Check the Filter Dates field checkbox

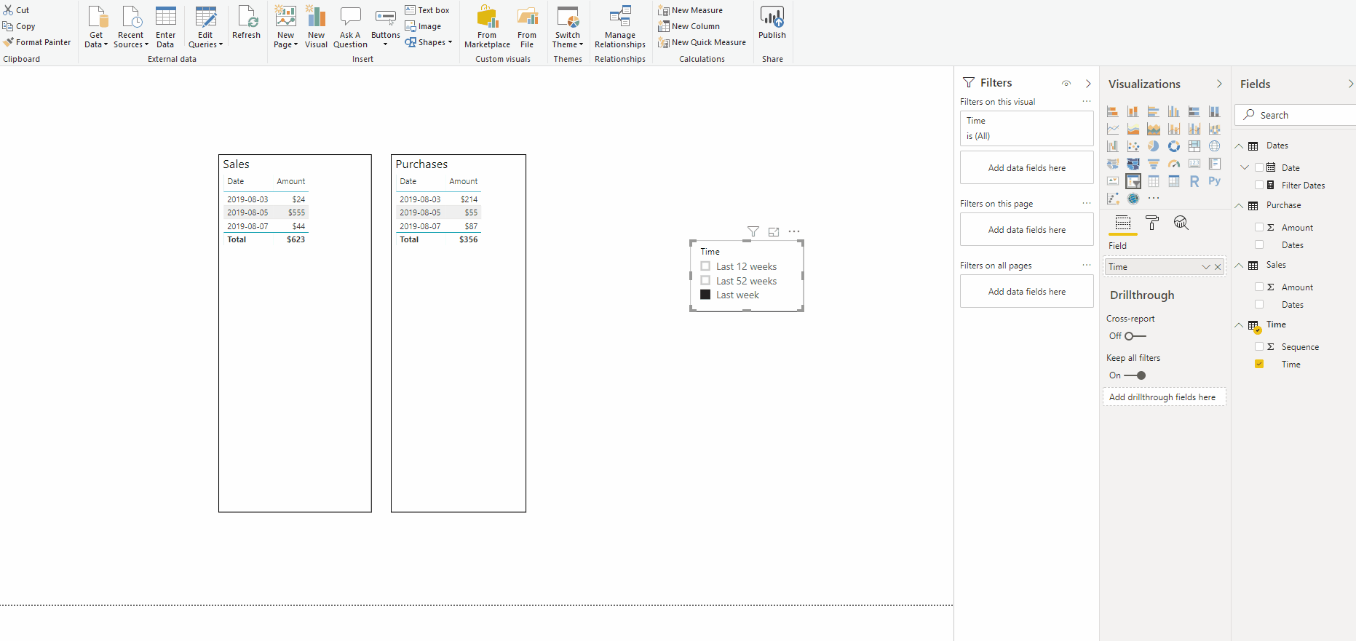(1259, 186)
